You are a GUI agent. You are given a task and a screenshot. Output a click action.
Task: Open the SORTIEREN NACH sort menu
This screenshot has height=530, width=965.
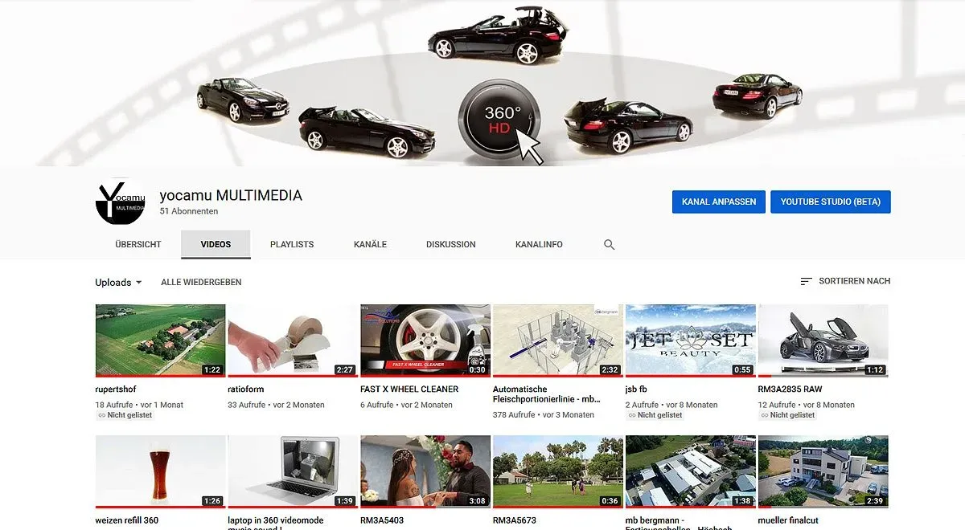(845, 282)
